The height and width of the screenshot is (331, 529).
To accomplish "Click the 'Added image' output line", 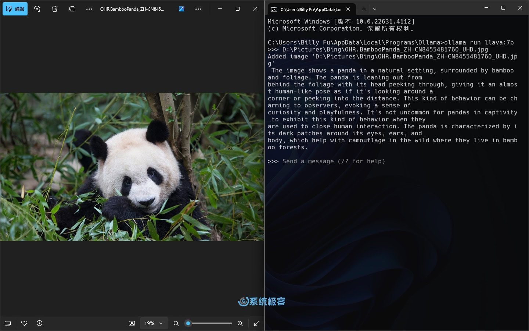I will (x=392, y=60).
